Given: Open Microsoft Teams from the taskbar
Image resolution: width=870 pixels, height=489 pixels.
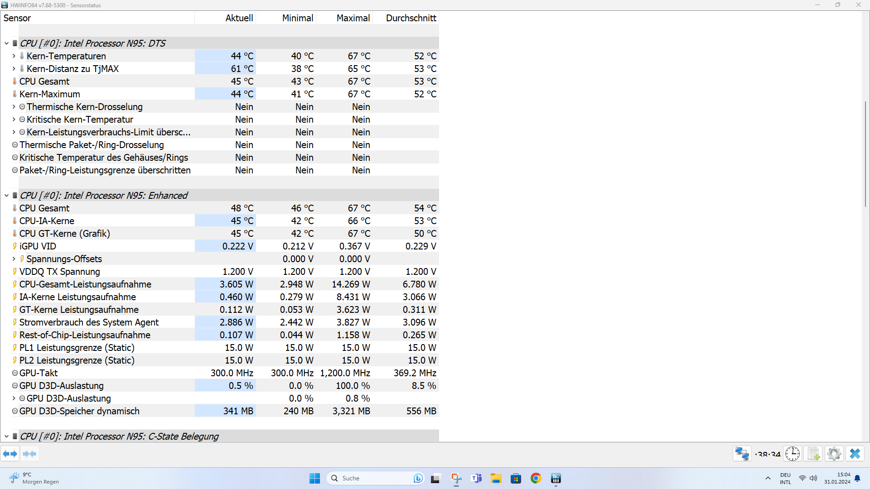Looking at the screenshot, I should (476, 478).
